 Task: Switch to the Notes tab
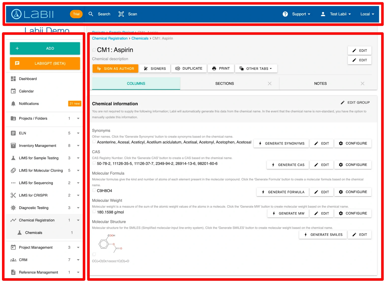320,84
